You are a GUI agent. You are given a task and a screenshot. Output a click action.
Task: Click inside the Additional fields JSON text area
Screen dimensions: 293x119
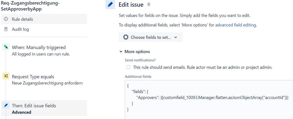pos(209,99)
